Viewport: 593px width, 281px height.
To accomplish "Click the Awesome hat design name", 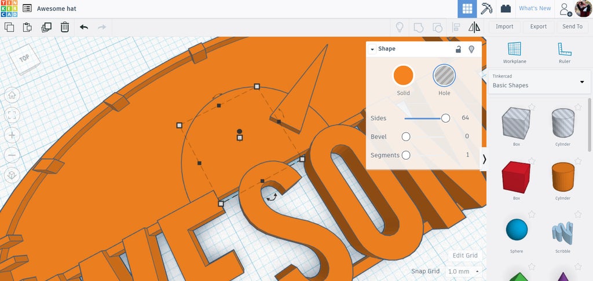I will [57, 8].
